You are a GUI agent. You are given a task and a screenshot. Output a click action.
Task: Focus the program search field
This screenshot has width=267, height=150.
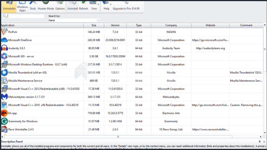coord(26,16)
